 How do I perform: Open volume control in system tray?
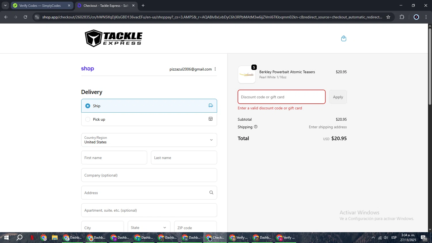point(386,238)
